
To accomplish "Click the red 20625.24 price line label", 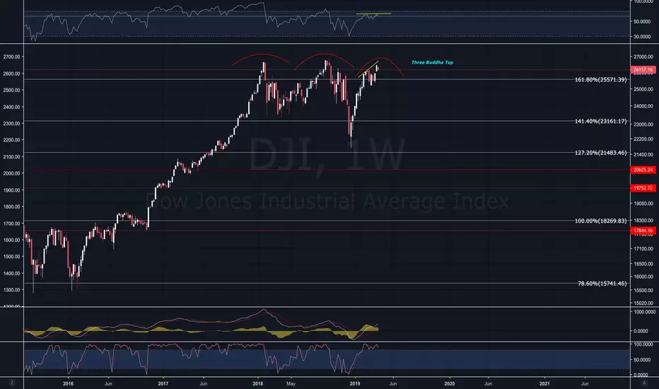I will tap(643, 170).
